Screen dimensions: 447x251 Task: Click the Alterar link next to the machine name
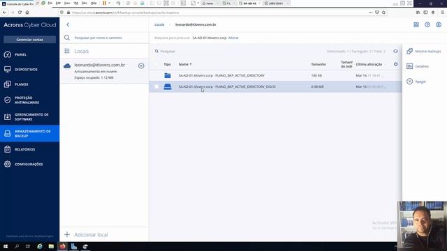(233, 38)
